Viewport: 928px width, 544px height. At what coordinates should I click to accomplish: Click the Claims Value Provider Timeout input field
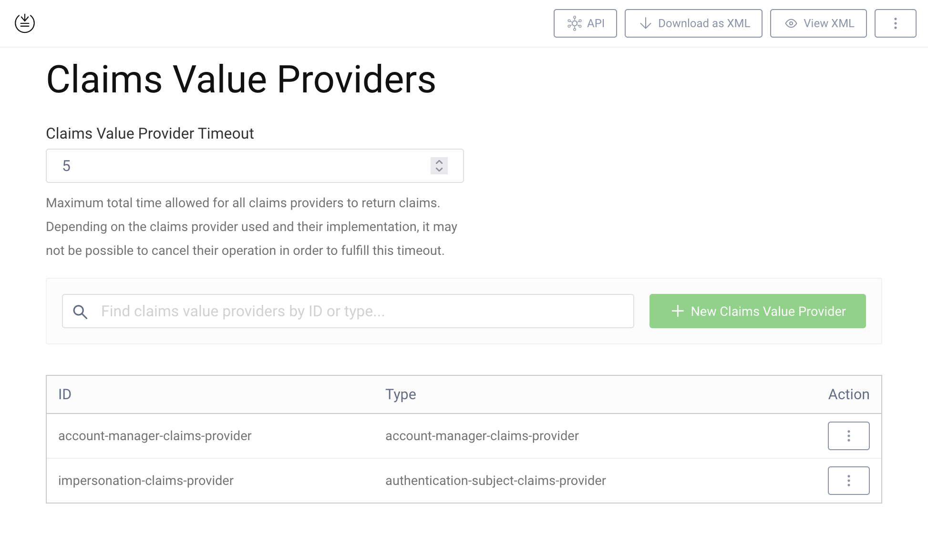coord(215,166)
